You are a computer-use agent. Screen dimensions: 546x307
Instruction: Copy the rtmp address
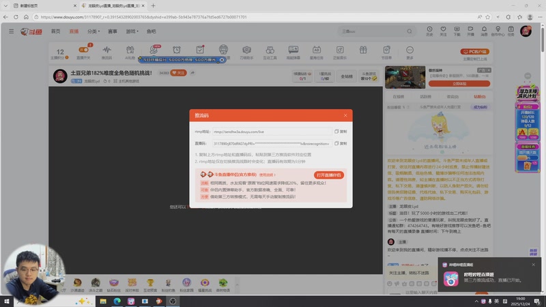341,132
